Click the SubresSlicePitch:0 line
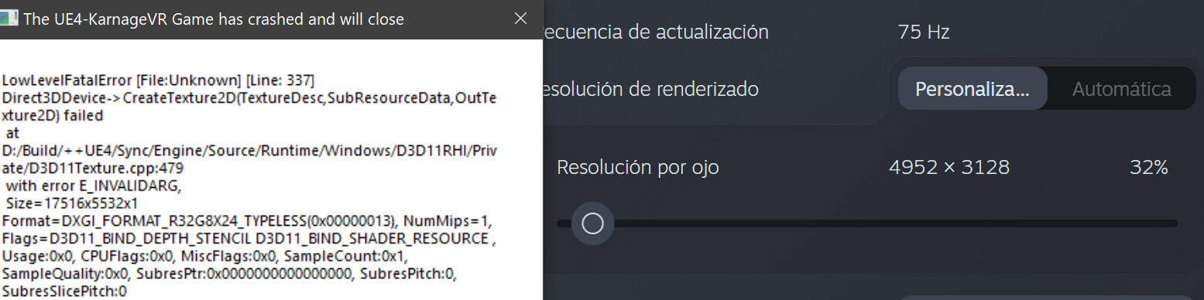The height and width of the screenshot is (300, 1204). [64, 291]
